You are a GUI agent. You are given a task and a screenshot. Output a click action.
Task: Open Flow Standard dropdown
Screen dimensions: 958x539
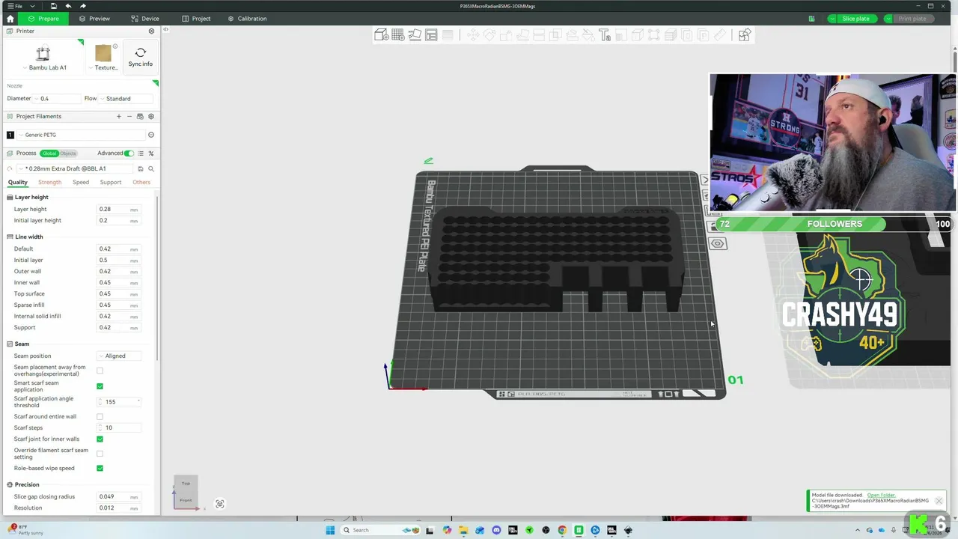click(126, 98)
